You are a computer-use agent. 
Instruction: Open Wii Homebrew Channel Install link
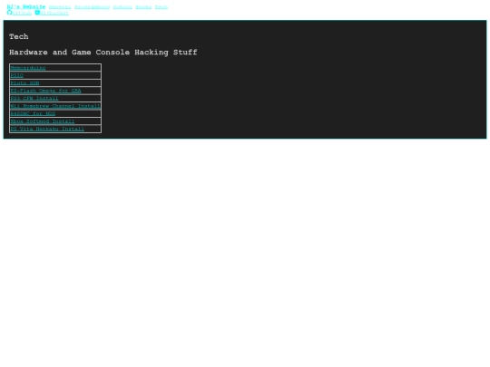tap(55, 106)
